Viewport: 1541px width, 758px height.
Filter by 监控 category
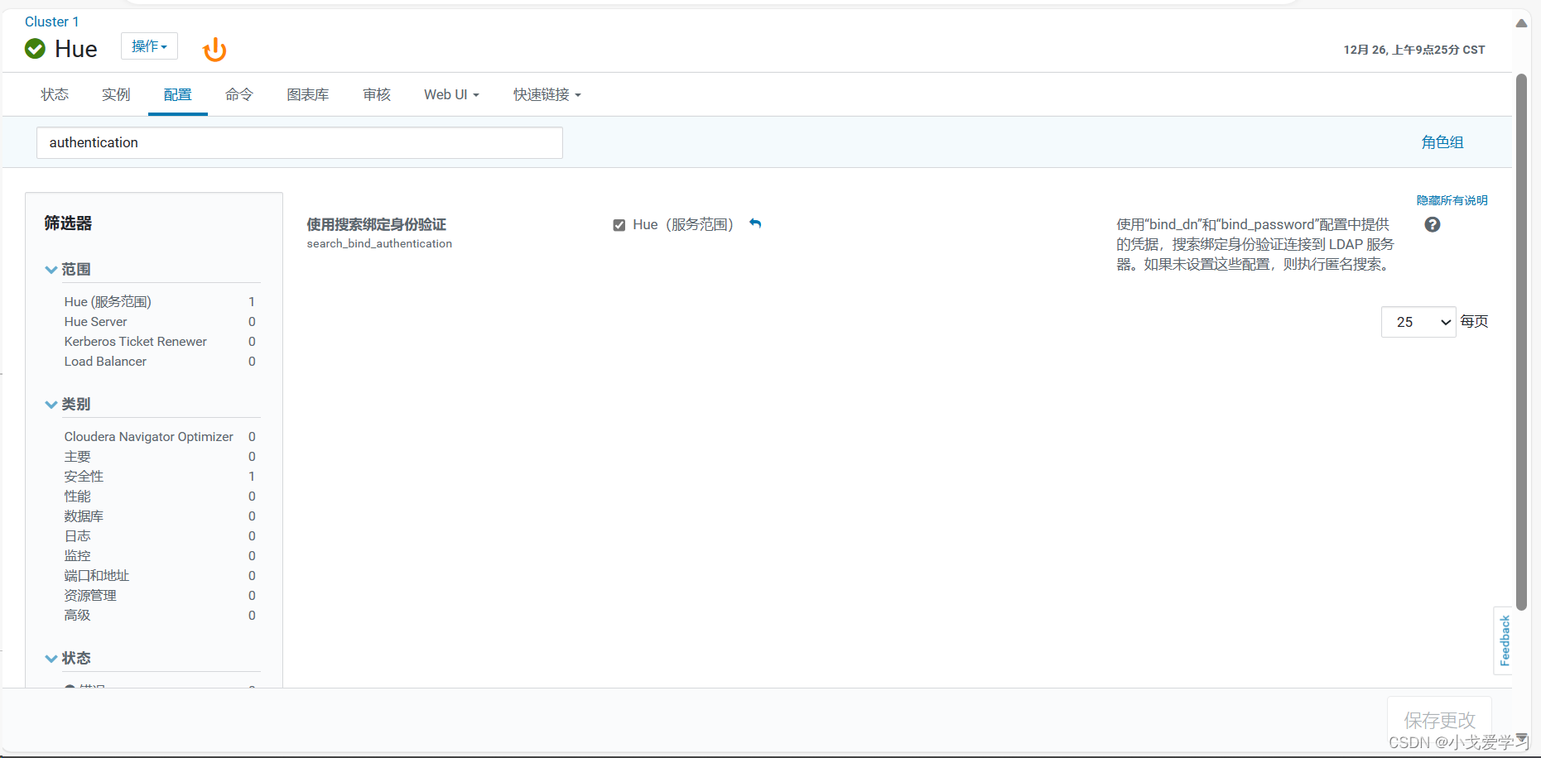click(x=78, y=556)
